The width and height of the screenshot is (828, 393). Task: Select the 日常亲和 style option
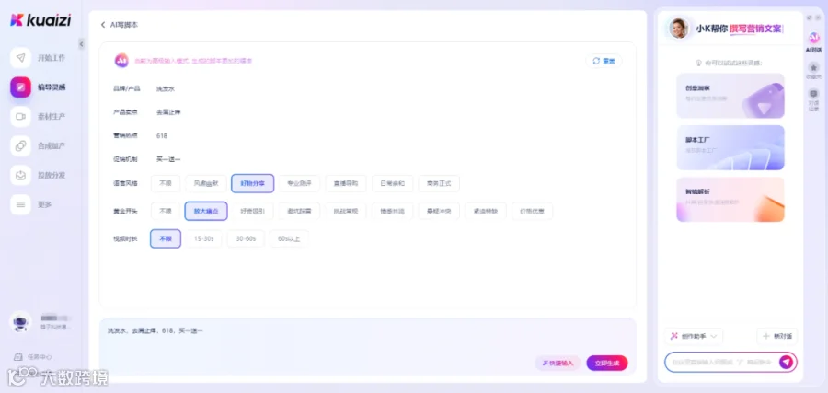(x=392, y=184)
